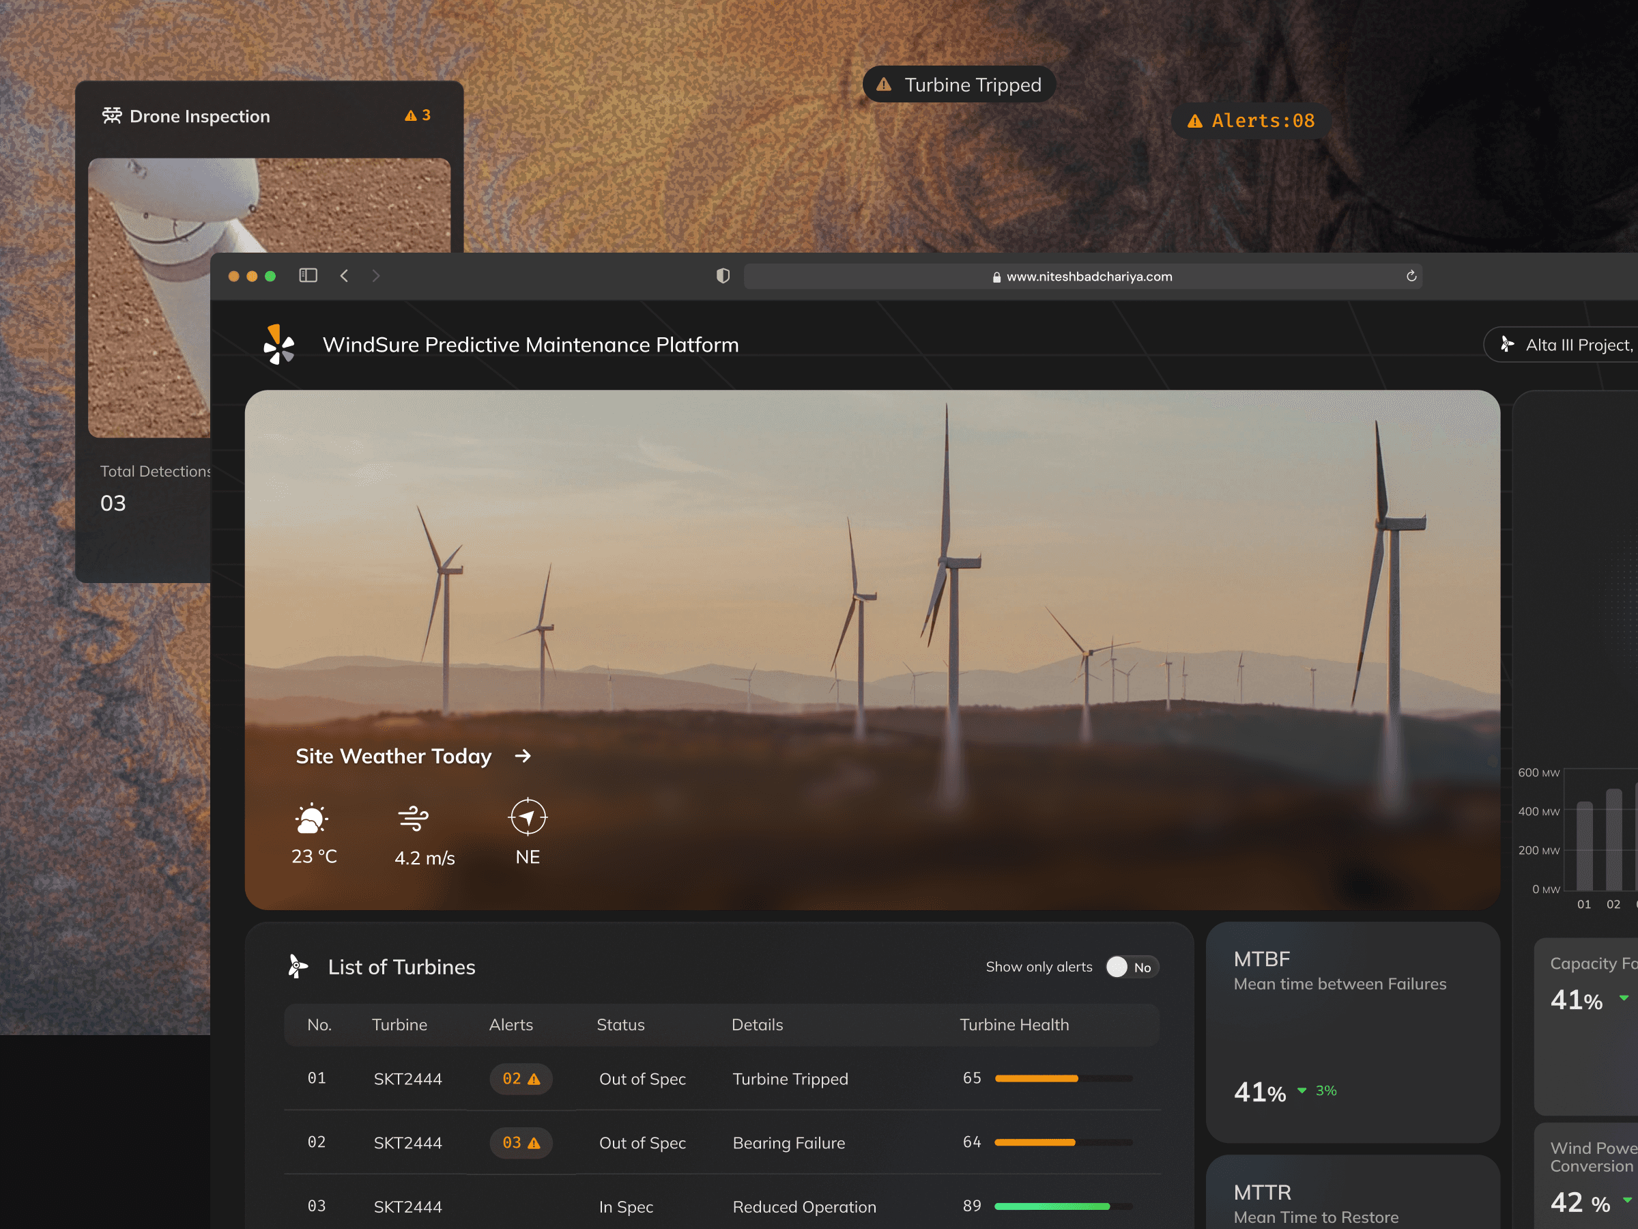Open Site Weather Today arrow

523,756
